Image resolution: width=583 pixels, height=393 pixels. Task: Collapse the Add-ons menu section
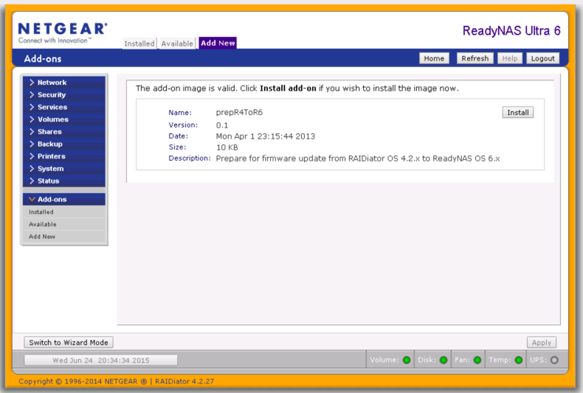(x=64, y=199)
